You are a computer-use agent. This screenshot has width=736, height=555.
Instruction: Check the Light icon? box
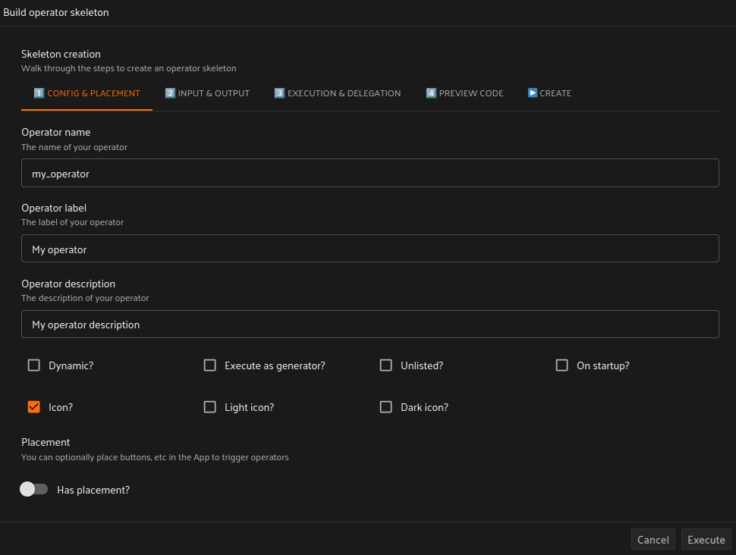click(210, 407)
